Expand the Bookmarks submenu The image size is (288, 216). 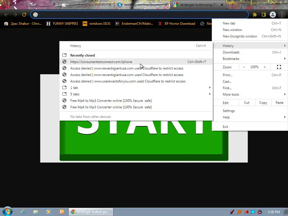pyautogui.click(x=250, y=59)
